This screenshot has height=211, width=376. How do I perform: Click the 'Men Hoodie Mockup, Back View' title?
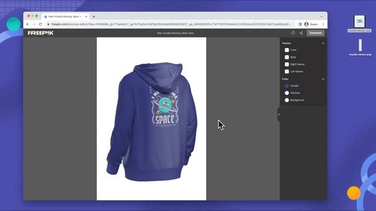point(175,33)
